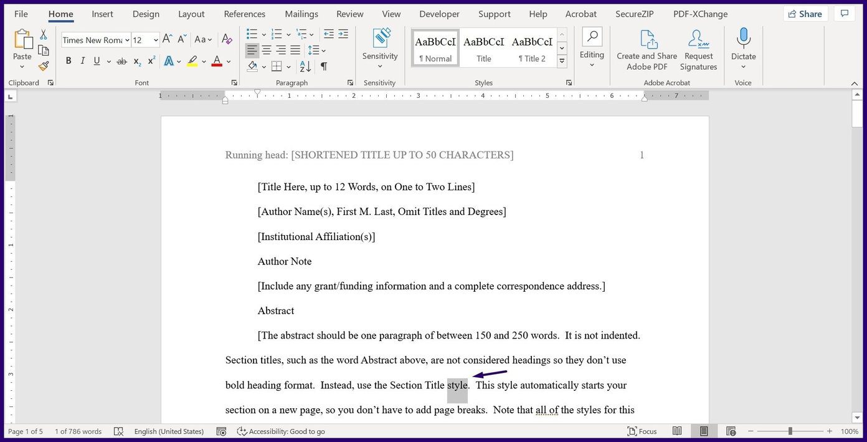
Task: Switch to Web Layout view
Action: coord(731,431)
